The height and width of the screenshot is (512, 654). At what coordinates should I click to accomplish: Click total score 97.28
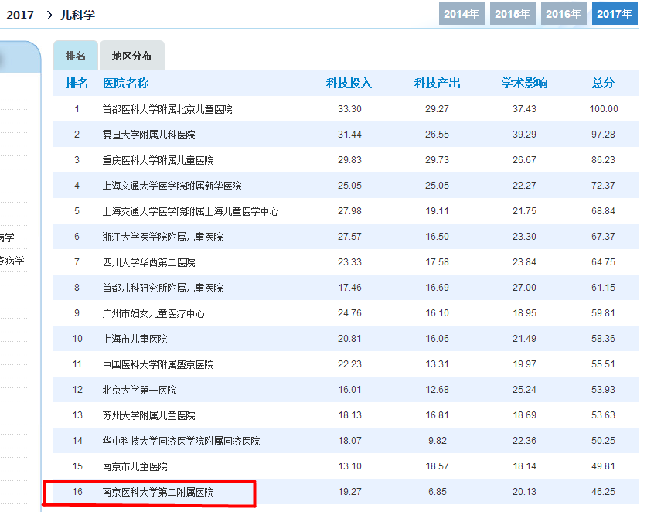[x=603, y=135]
